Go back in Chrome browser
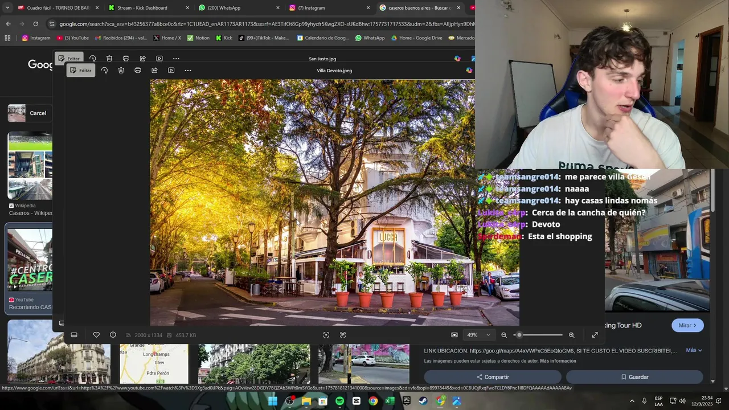The height and width of the screenshot is (410, 729). (x=8, y=24)
